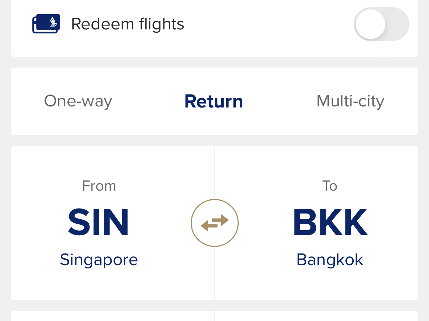The height and width of the screenshot is (321, 429).
Task: Tap the SIN departure airport code
Action: (98, 222)
